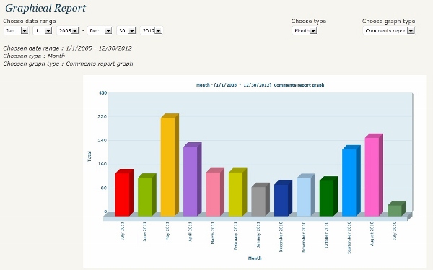433x270 pixels.
Task: Click the Choosen date range text line
Action: [67, 48]
